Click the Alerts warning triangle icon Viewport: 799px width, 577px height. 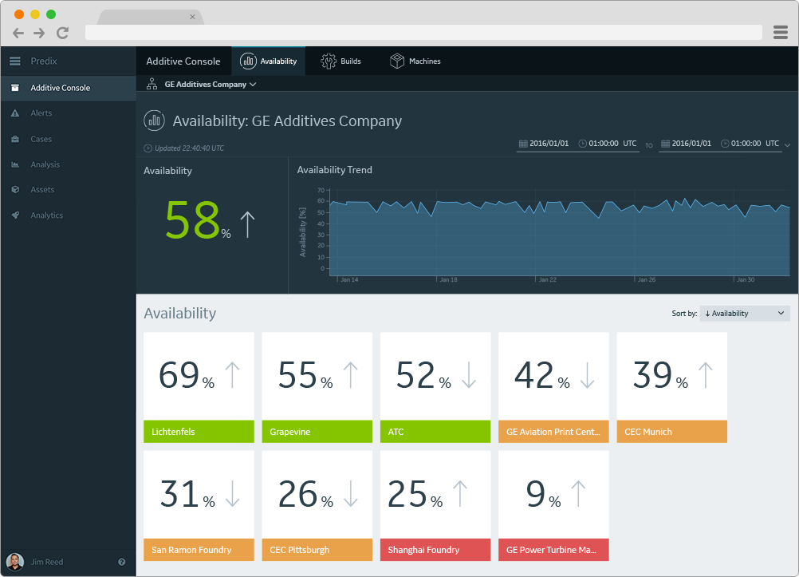click(x=15, y=113)
